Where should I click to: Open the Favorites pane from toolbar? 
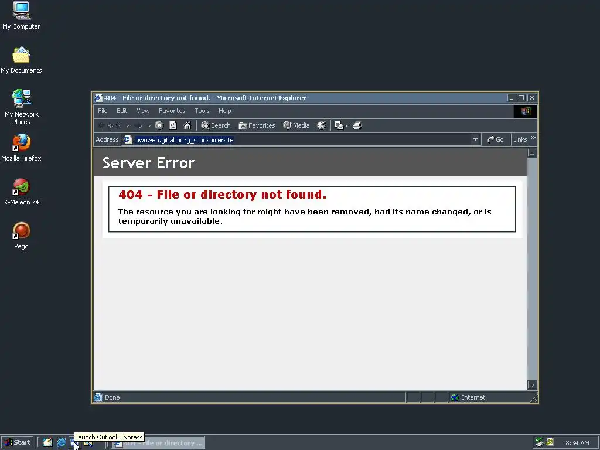pyautogui.click(x=257, y=125)
